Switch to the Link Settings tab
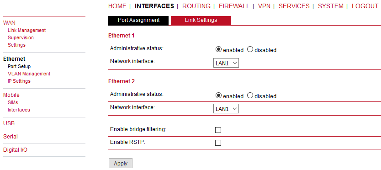Viewport: 381px width, 170px height. (x=201, y=20)
